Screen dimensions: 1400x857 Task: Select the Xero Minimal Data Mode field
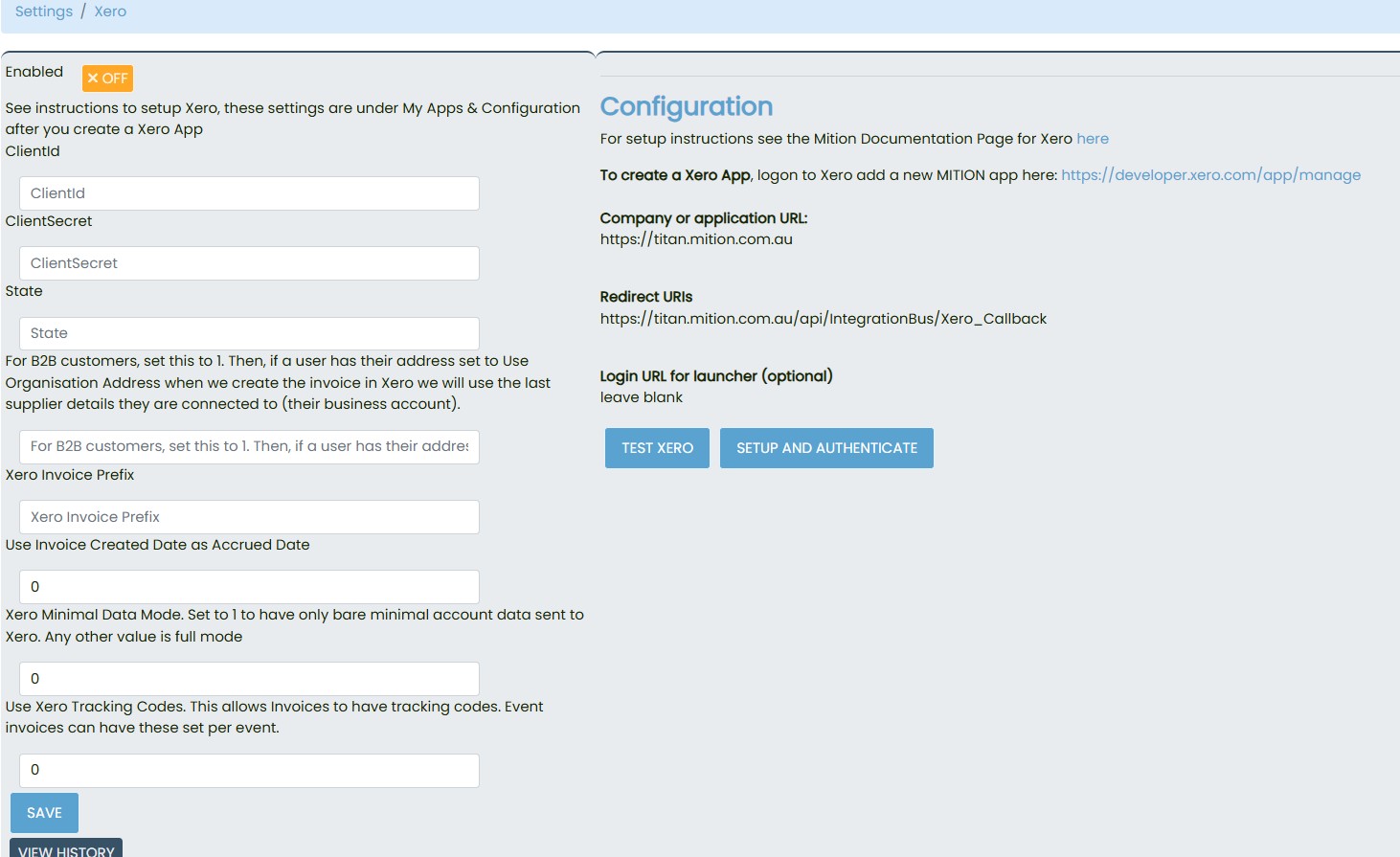coord(249,679)
